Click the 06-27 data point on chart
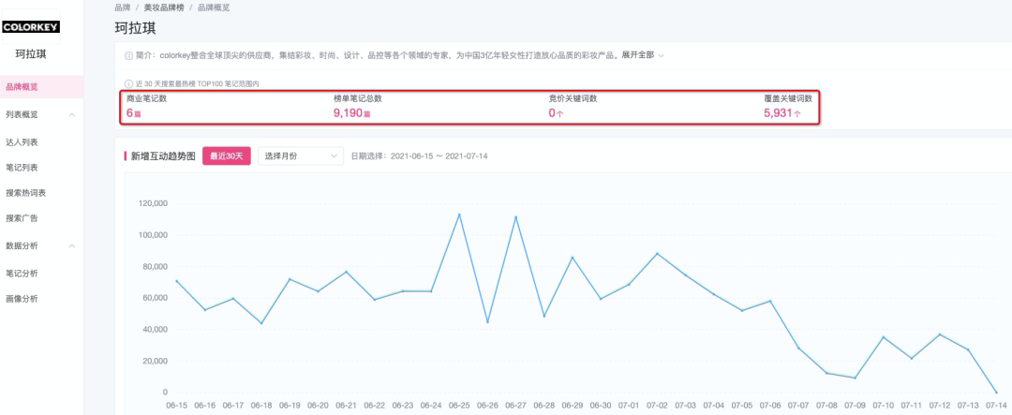 click(x=515, y=216)
